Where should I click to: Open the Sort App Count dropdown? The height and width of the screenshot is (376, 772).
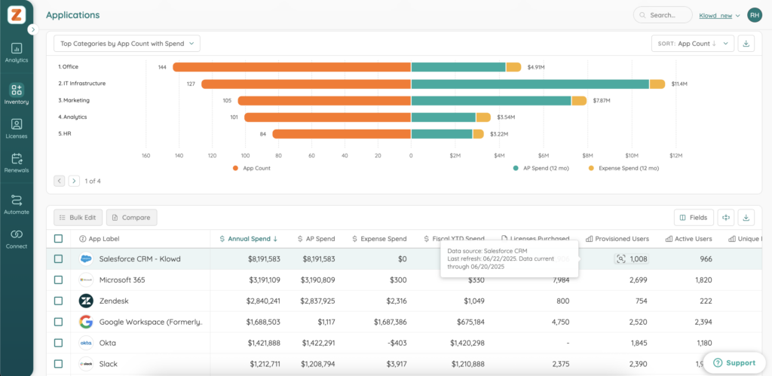tap(693, 43)
